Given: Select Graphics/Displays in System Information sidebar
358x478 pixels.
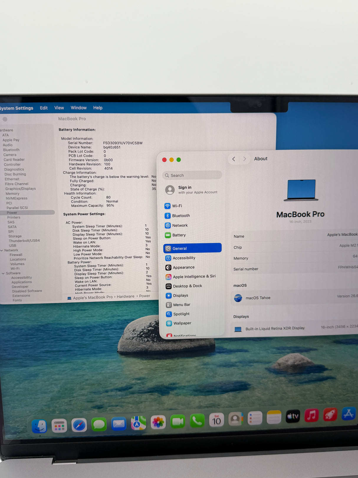Looking at the screenshot, I should tap(20, 189).
